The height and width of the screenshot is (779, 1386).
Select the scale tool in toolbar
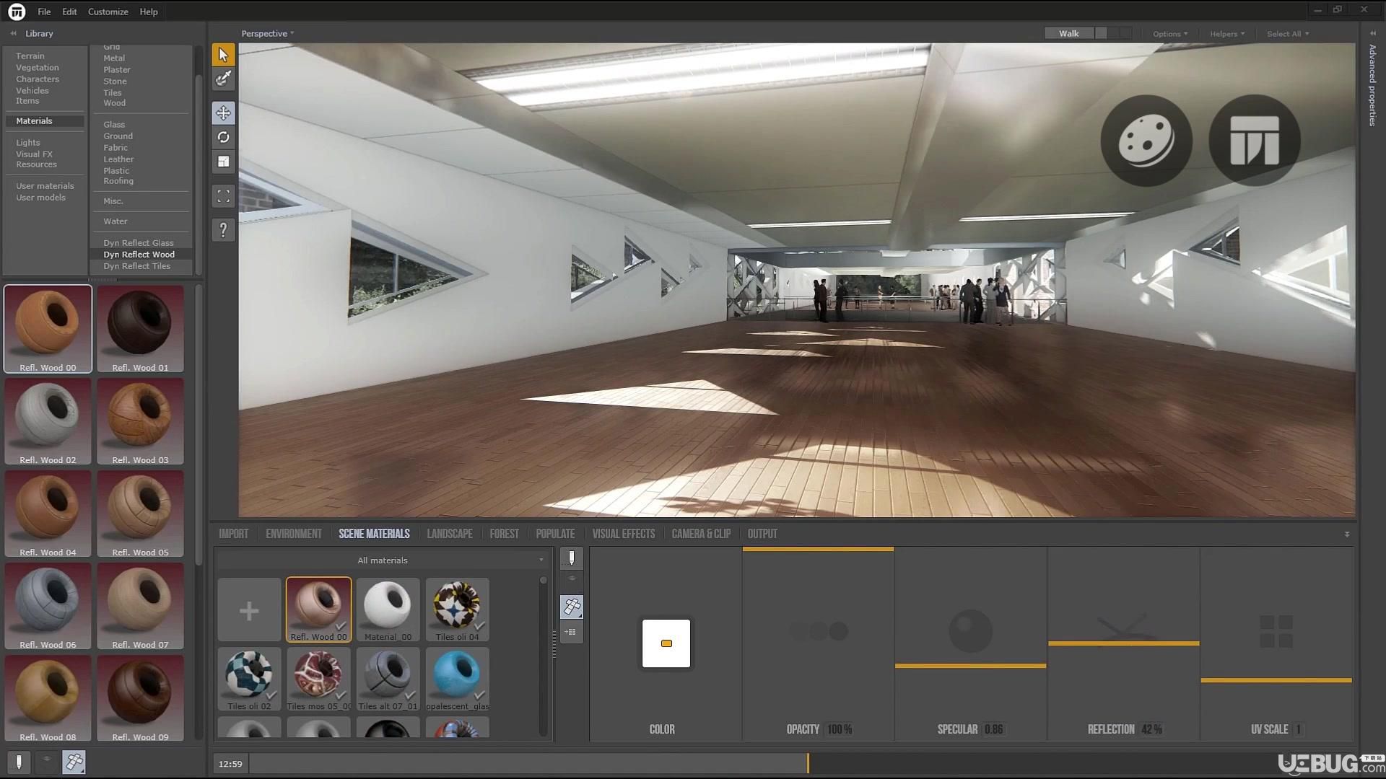[x=223, y=162]
